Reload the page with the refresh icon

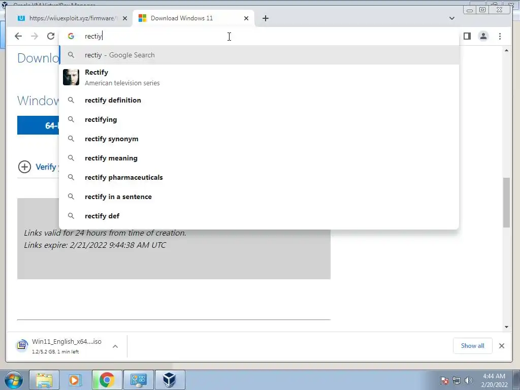click(x=51, y=36)
